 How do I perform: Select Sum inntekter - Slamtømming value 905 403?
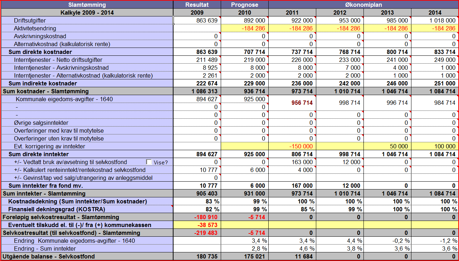point(197,193)
